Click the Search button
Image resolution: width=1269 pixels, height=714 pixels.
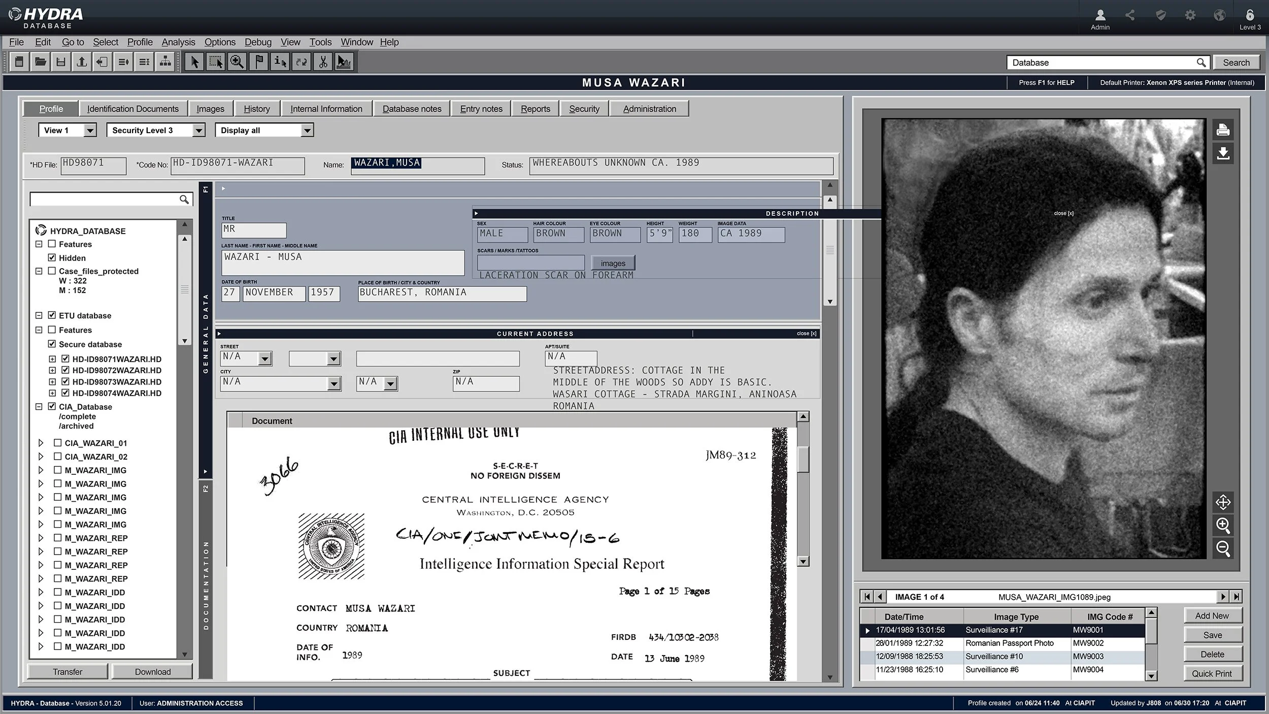(x=1236, y=62)
